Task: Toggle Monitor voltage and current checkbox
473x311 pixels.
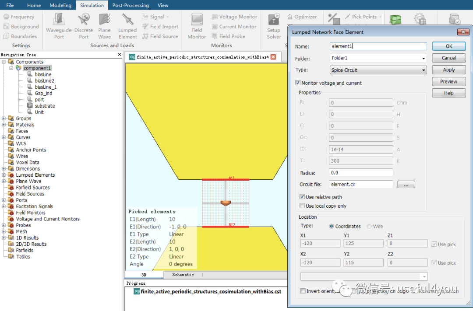Action: point(298,83)
